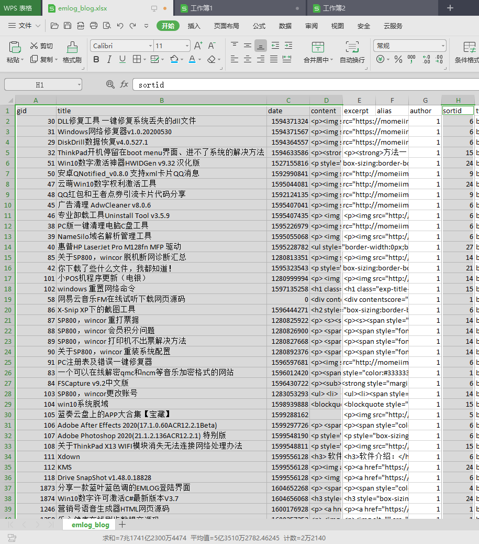Toggle bottom vertical alignment
The height and width of the screenshot is (544, 479).
click(x=261, y=46)
